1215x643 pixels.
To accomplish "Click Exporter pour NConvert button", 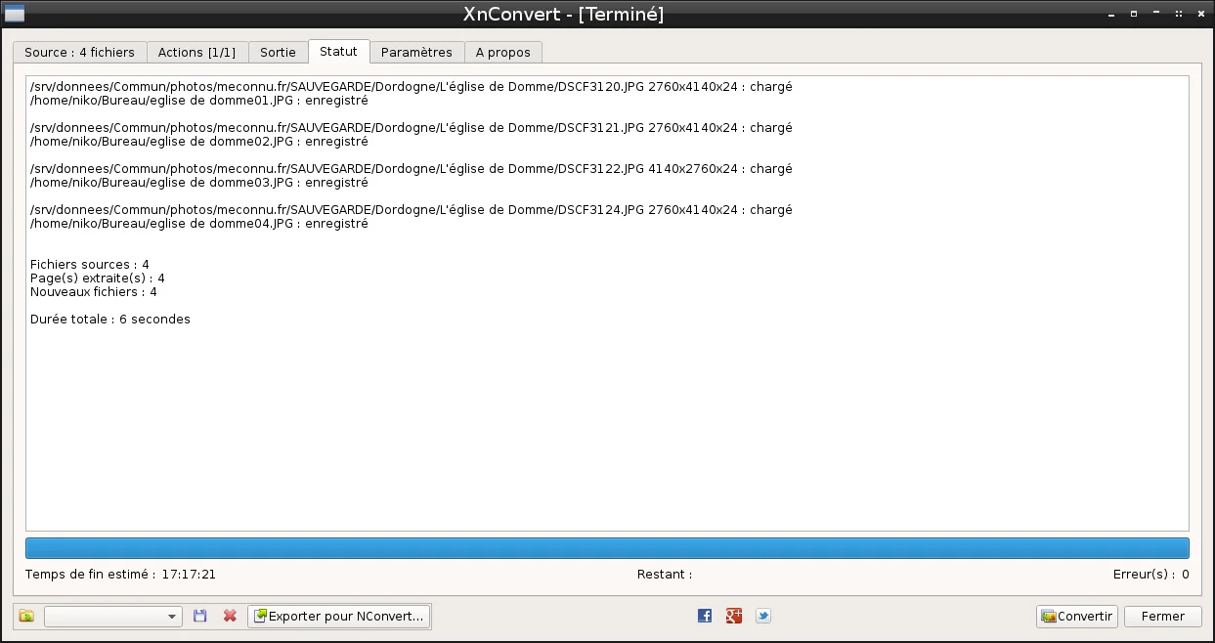I will [x=339, y=617].
